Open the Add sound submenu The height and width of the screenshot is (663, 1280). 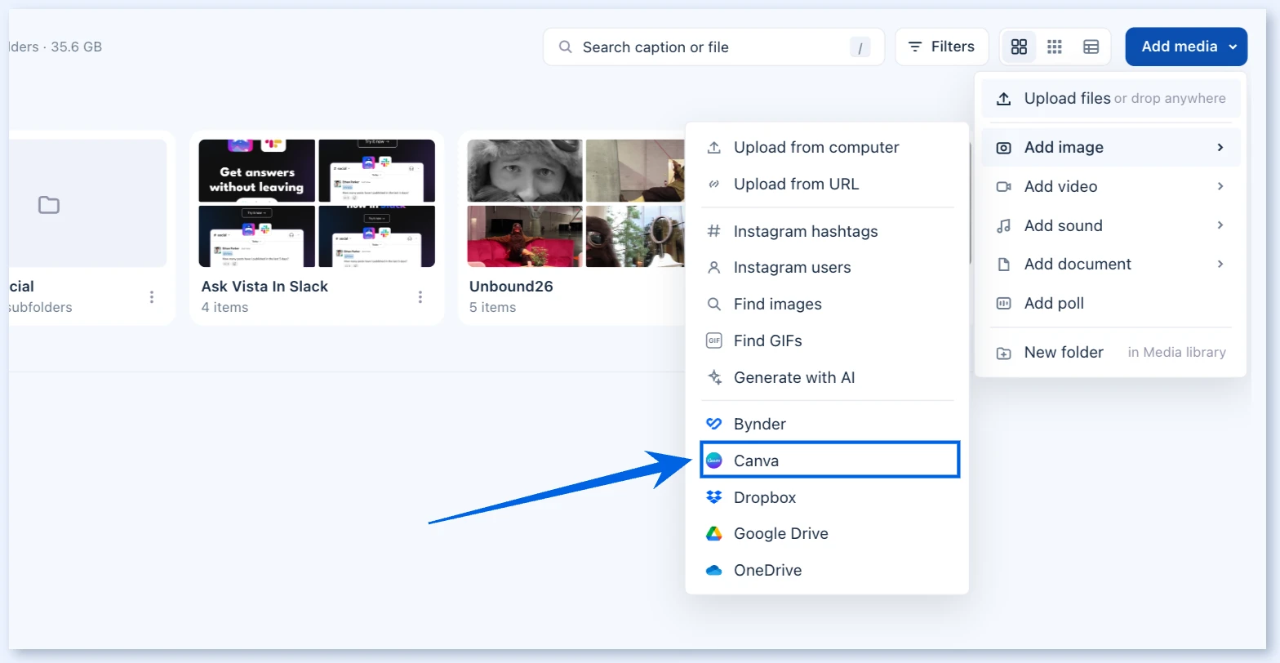[1110, 225]
